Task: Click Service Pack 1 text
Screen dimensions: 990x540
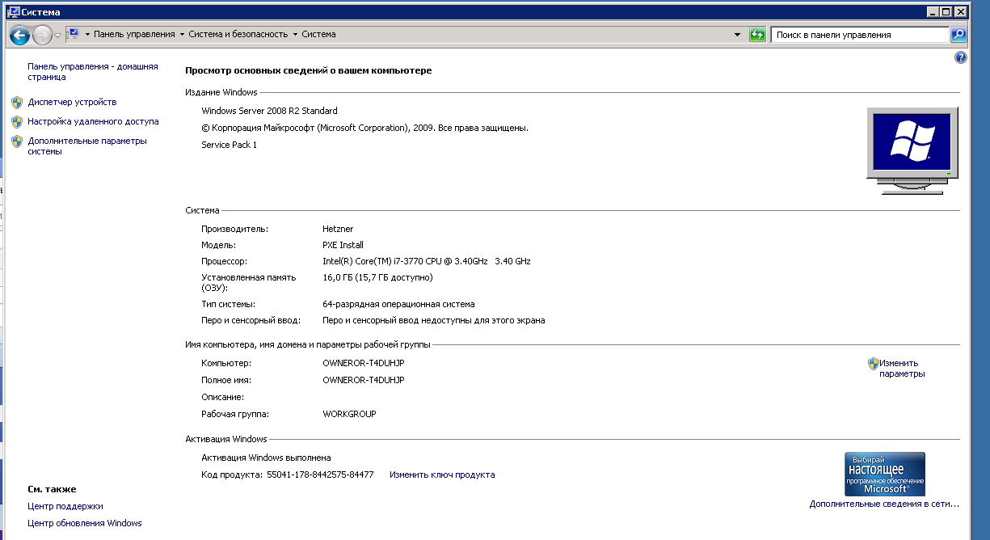Action: tap(229, 145)
